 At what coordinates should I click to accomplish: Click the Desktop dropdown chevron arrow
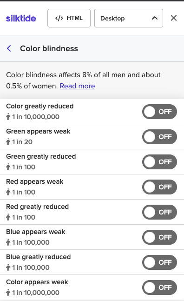155,18
